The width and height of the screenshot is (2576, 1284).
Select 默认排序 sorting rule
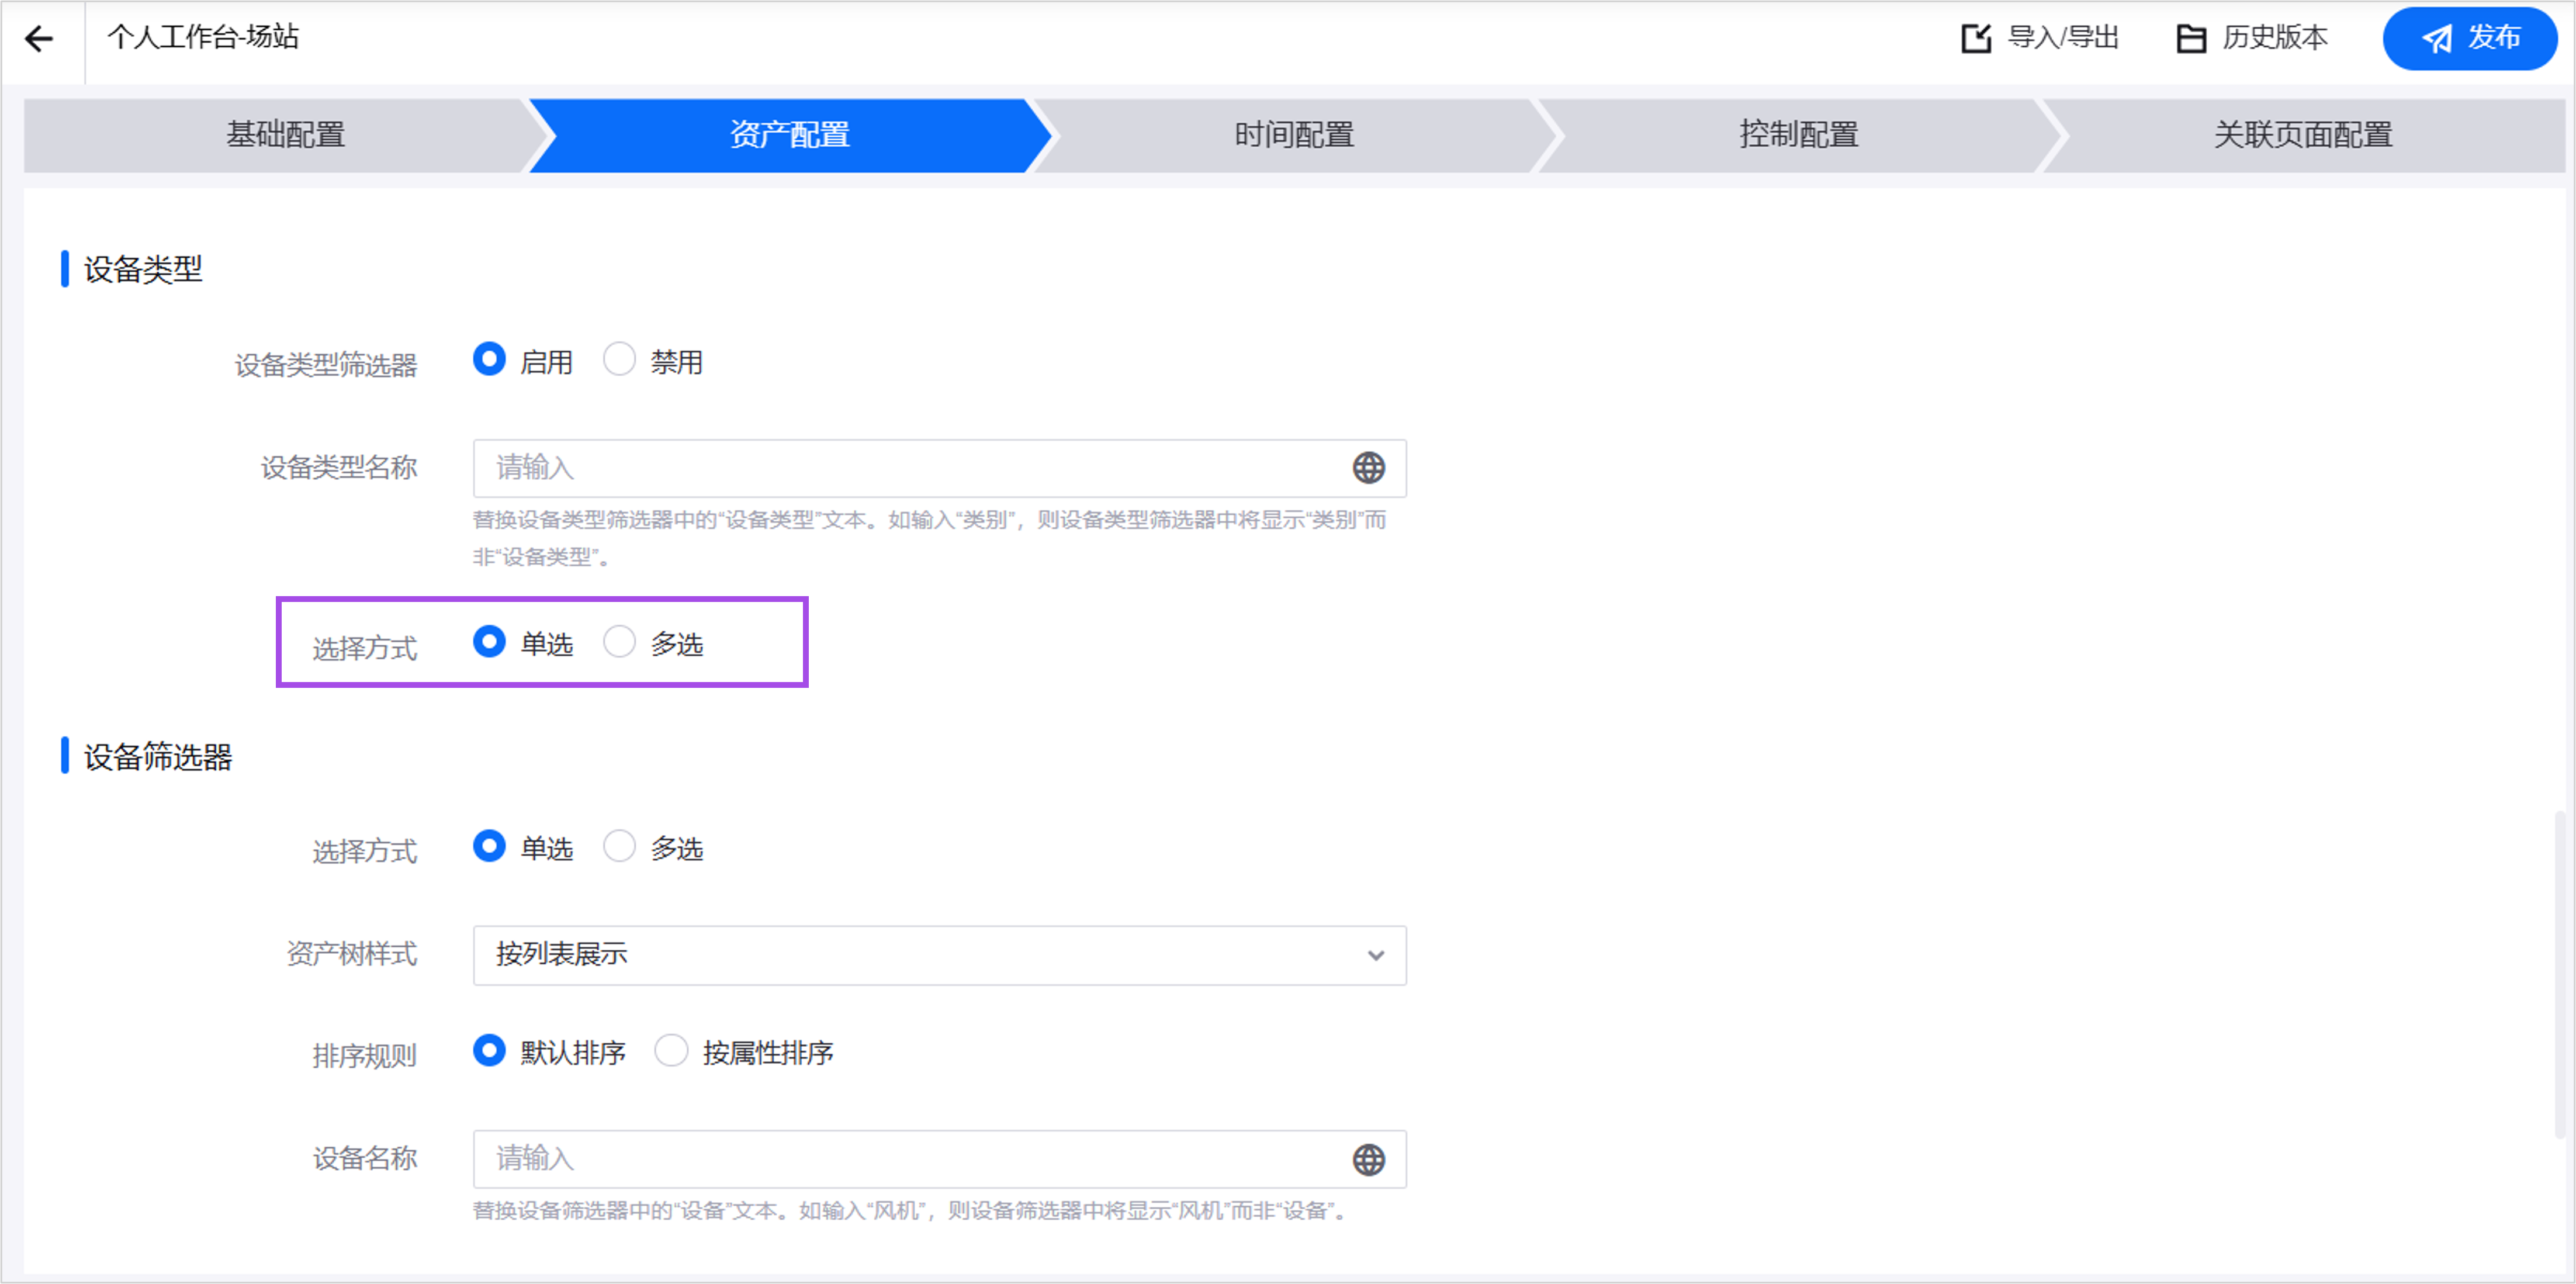click(489, 1051)
